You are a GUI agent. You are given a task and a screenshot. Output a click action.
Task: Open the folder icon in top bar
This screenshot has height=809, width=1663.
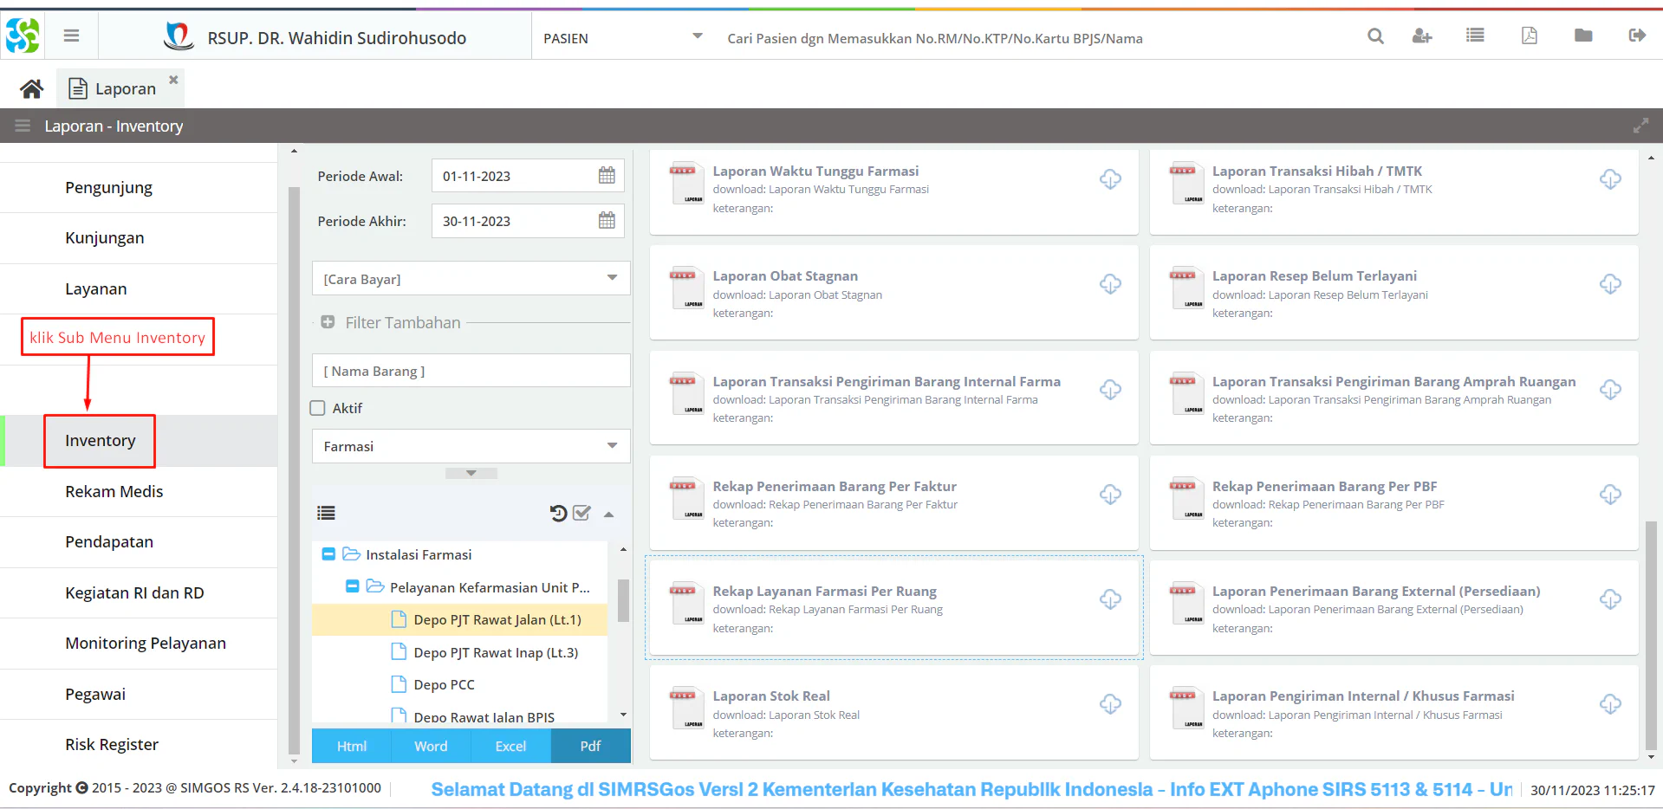pyautogui.click(x=1583, y=36)
